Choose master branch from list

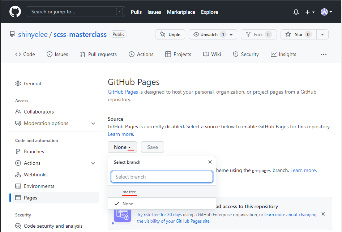click(x=162, y=192)
